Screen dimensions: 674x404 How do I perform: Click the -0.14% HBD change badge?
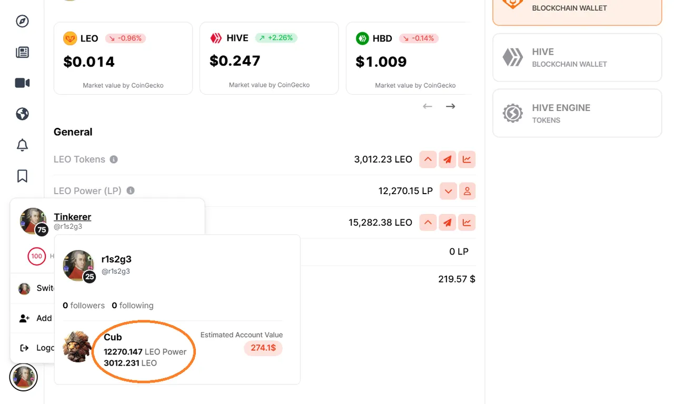[419, 38]
